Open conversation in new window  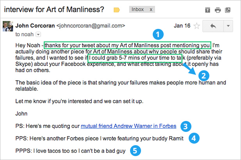(228, 10)
